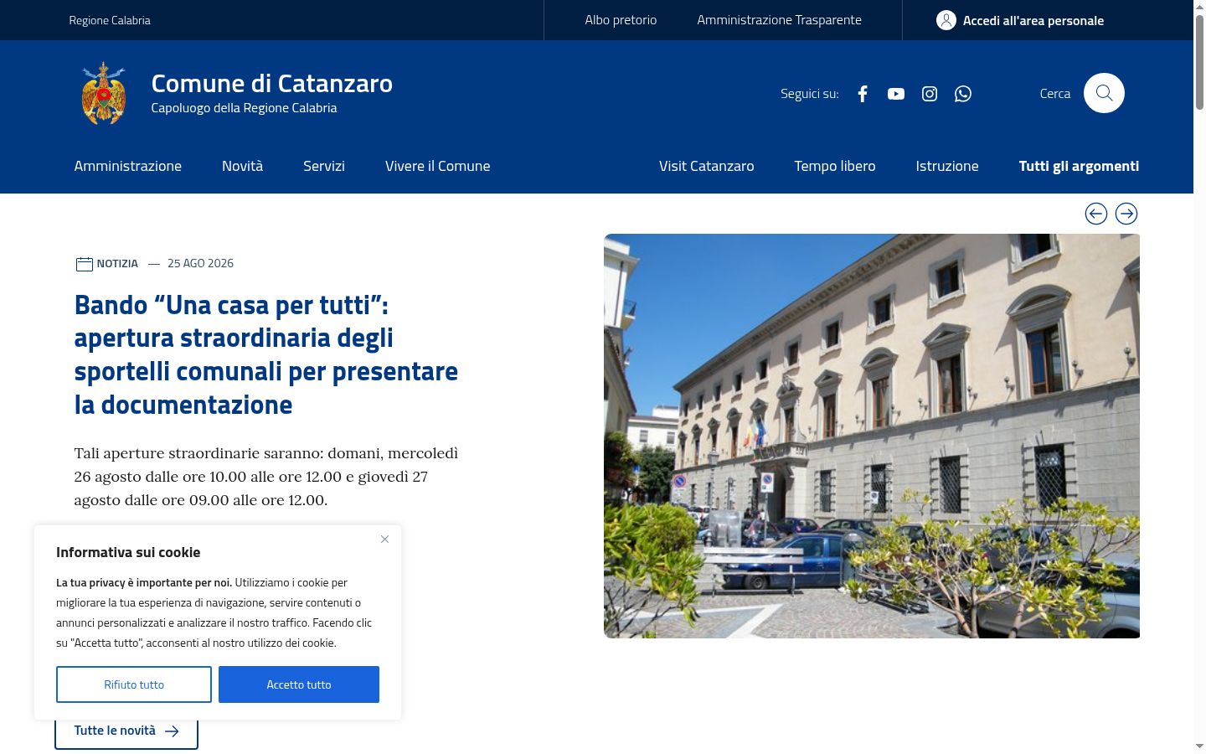Open the WhatsApp channel icon
The height and width of the screenshot is (754, 1206).
pos(963,94)
